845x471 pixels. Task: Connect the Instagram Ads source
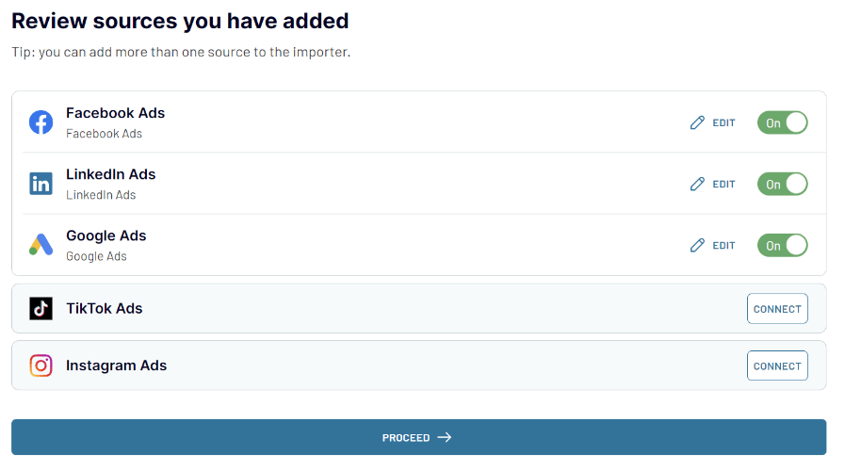pyautogui.click(x=777, y=365)
